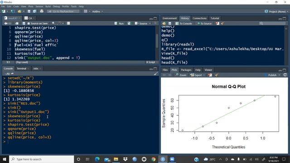Open the File menu

coord(3,6)
